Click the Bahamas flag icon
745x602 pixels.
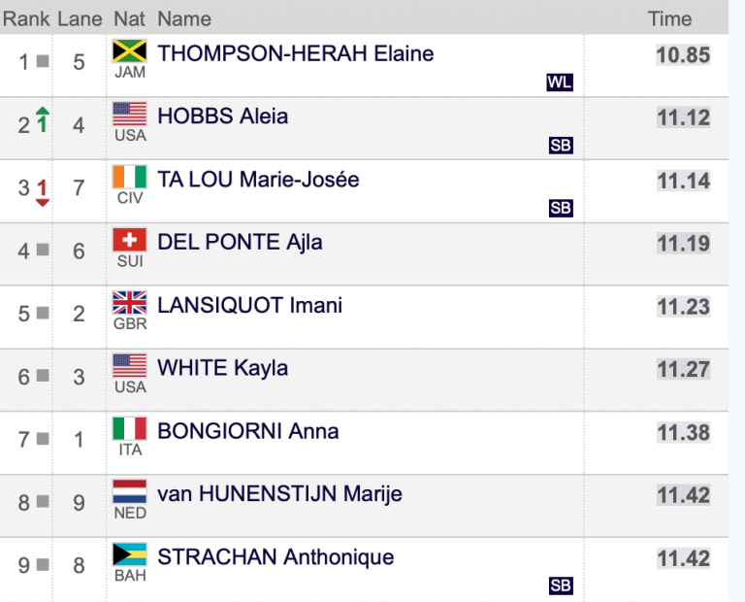click(130, 554)
